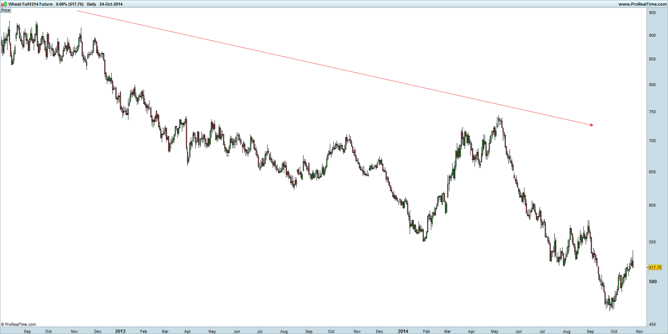Select the Wheat Full1214 Future title

[x=30, y=4]
